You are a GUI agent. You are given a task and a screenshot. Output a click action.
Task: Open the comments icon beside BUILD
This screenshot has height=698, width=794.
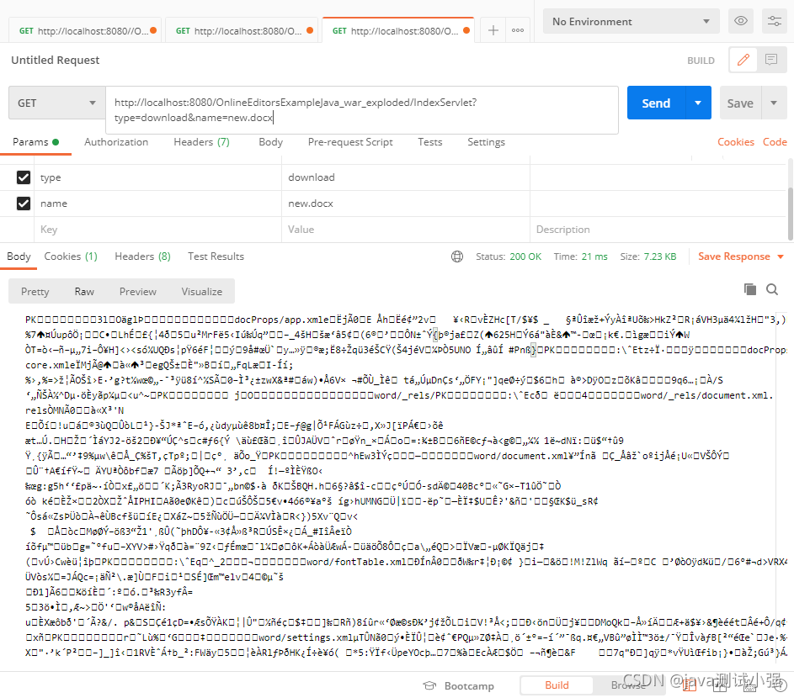[x=771, y=61]
